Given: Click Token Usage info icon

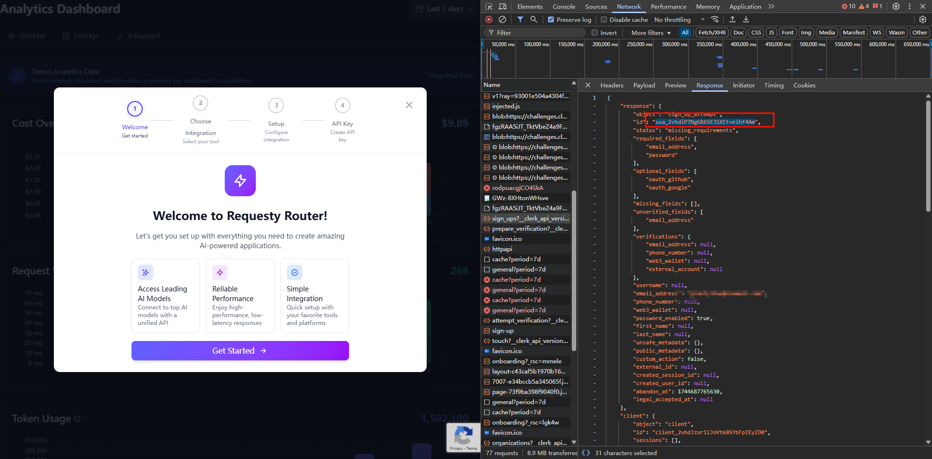Looking at the screenshot, I should 77,419.
